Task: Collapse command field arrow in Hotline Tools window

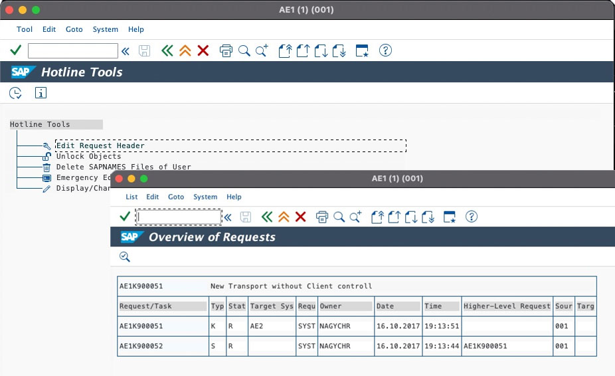Action: (x=125, y=51)
